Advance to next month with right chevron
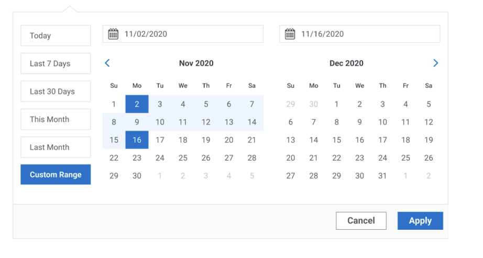Image resolution: width=483 pixels, height=258 pixels. (x=435, y=63)
